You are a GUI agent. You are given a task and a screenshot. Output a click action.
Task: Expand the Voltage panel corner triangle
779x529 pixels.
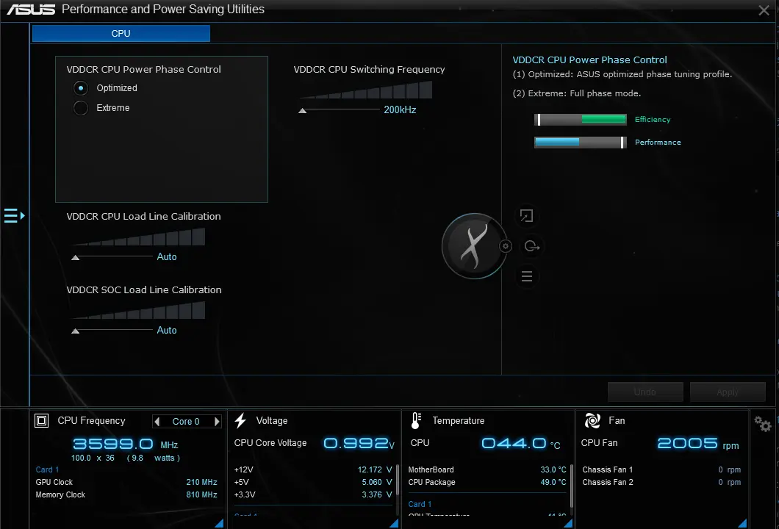(394, 523)
